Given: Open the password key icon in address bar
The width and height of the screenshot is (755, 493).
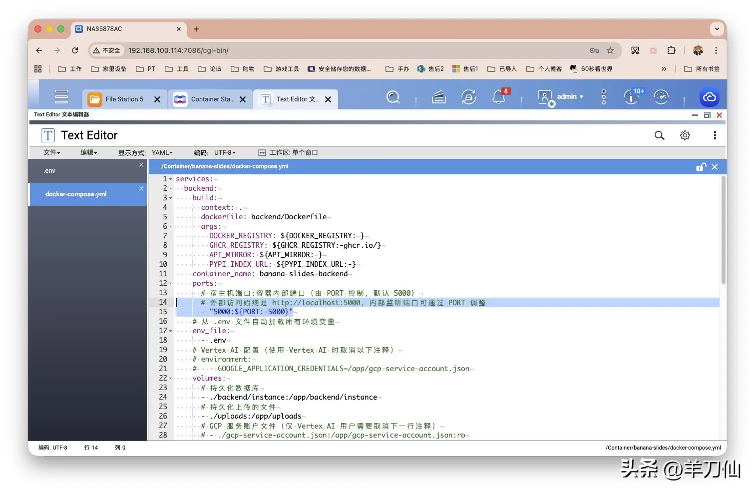Looking at the screenshot, I should click(x=594, y=50).
